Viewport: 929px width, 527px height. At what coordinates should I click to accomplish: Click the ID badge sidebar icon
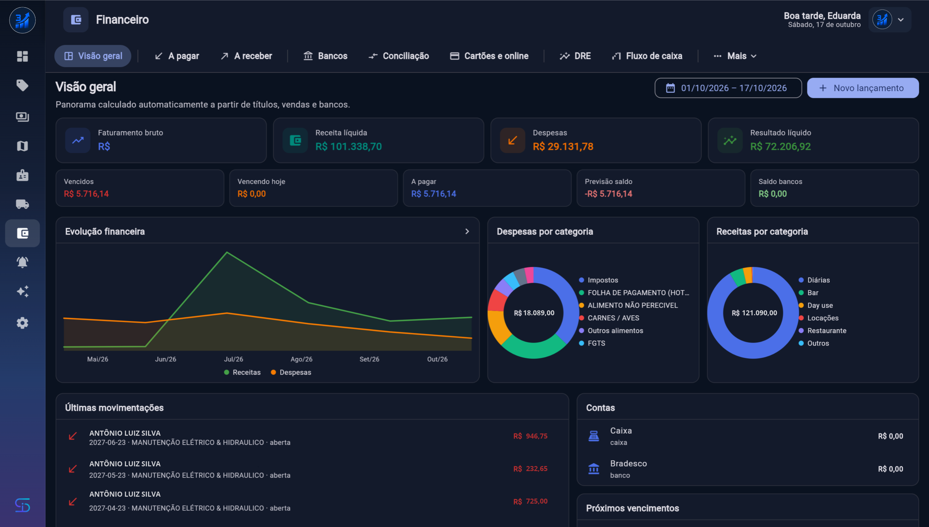coord(22,175)
